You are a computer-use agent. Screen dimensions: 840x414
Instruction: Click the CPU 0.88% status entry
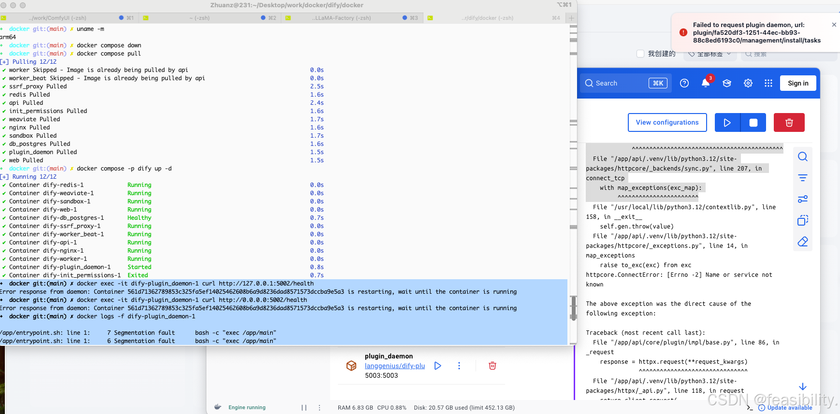[392, 408]
